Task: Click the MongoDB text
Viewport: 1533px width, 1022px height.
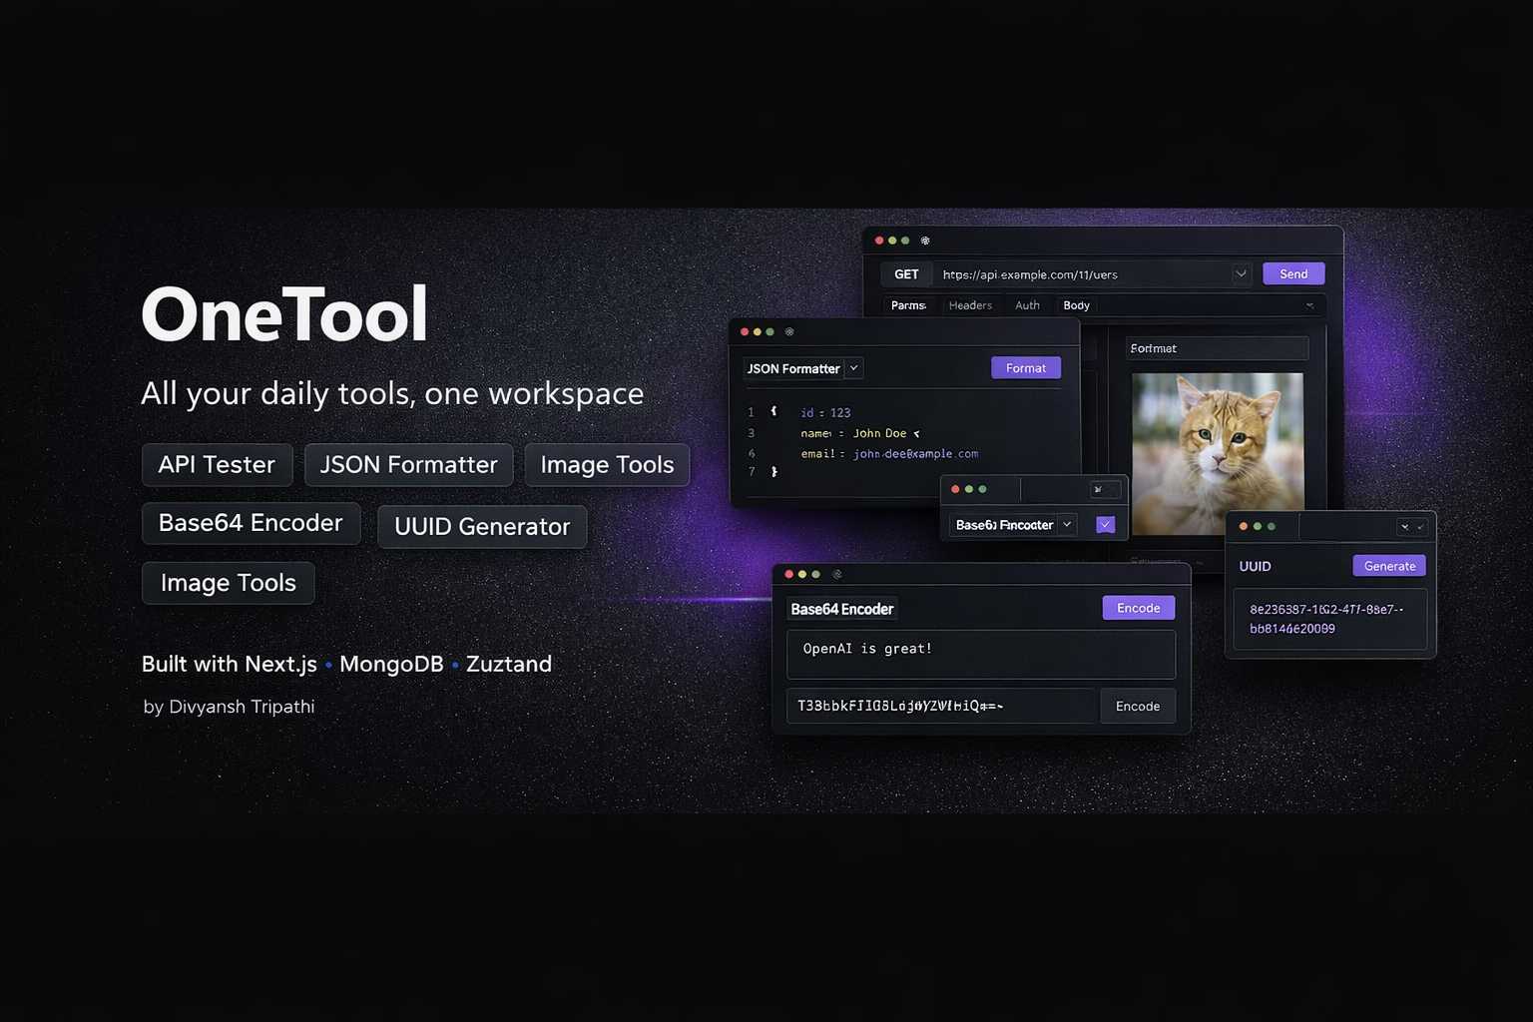Action: pos(391,664)
